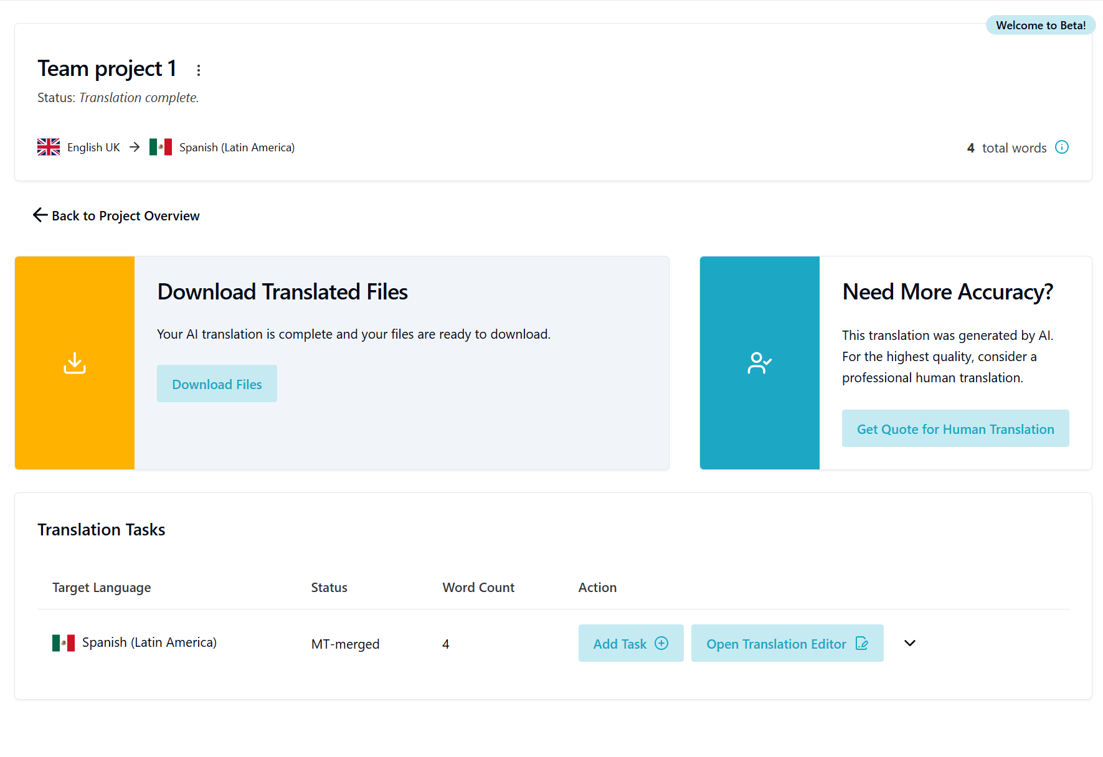Open Translation Editor for the Spanish task
This screenshot has height=757, width=1103.
787,643
